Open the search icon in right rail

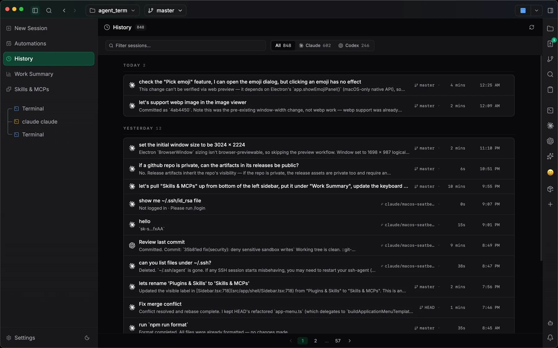coord(550,74)
